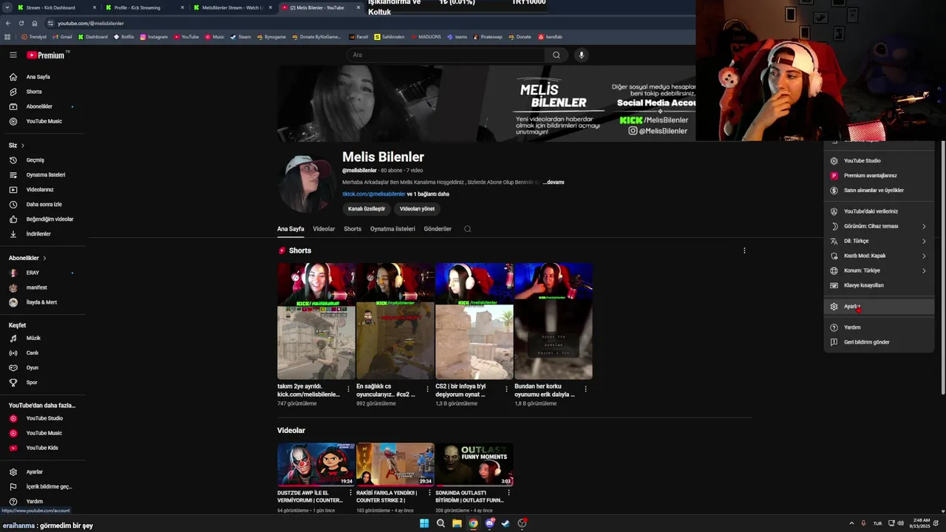Screen dimensions: 946x532
Task: Open the YouTube hamburger guide menu
Action: [13, 55]
